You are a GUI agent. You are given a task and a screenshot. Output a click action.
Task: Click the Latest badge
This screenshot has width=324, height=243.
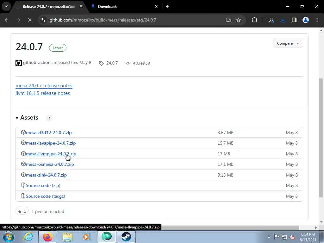point(58,48)
